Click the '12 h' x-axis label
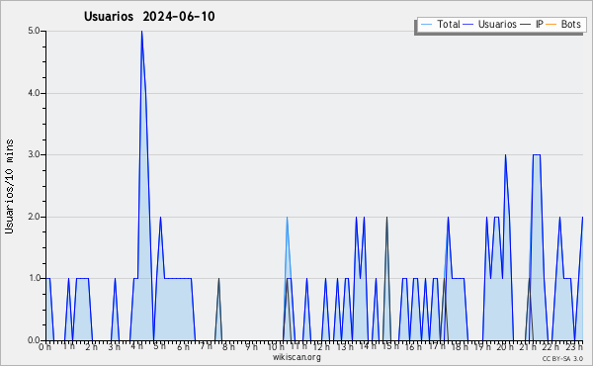The height and width of the screenshot is (366, 593). pyautogui.click(x=321, y=347)
